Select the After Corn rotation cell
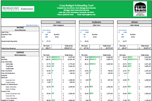This screenshot has width=152, height=101. tap(96, 25)
